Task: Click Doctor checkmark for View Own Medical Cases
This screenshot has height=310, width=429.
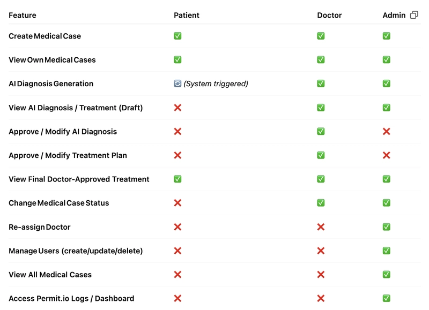Action: pos(321,60)
